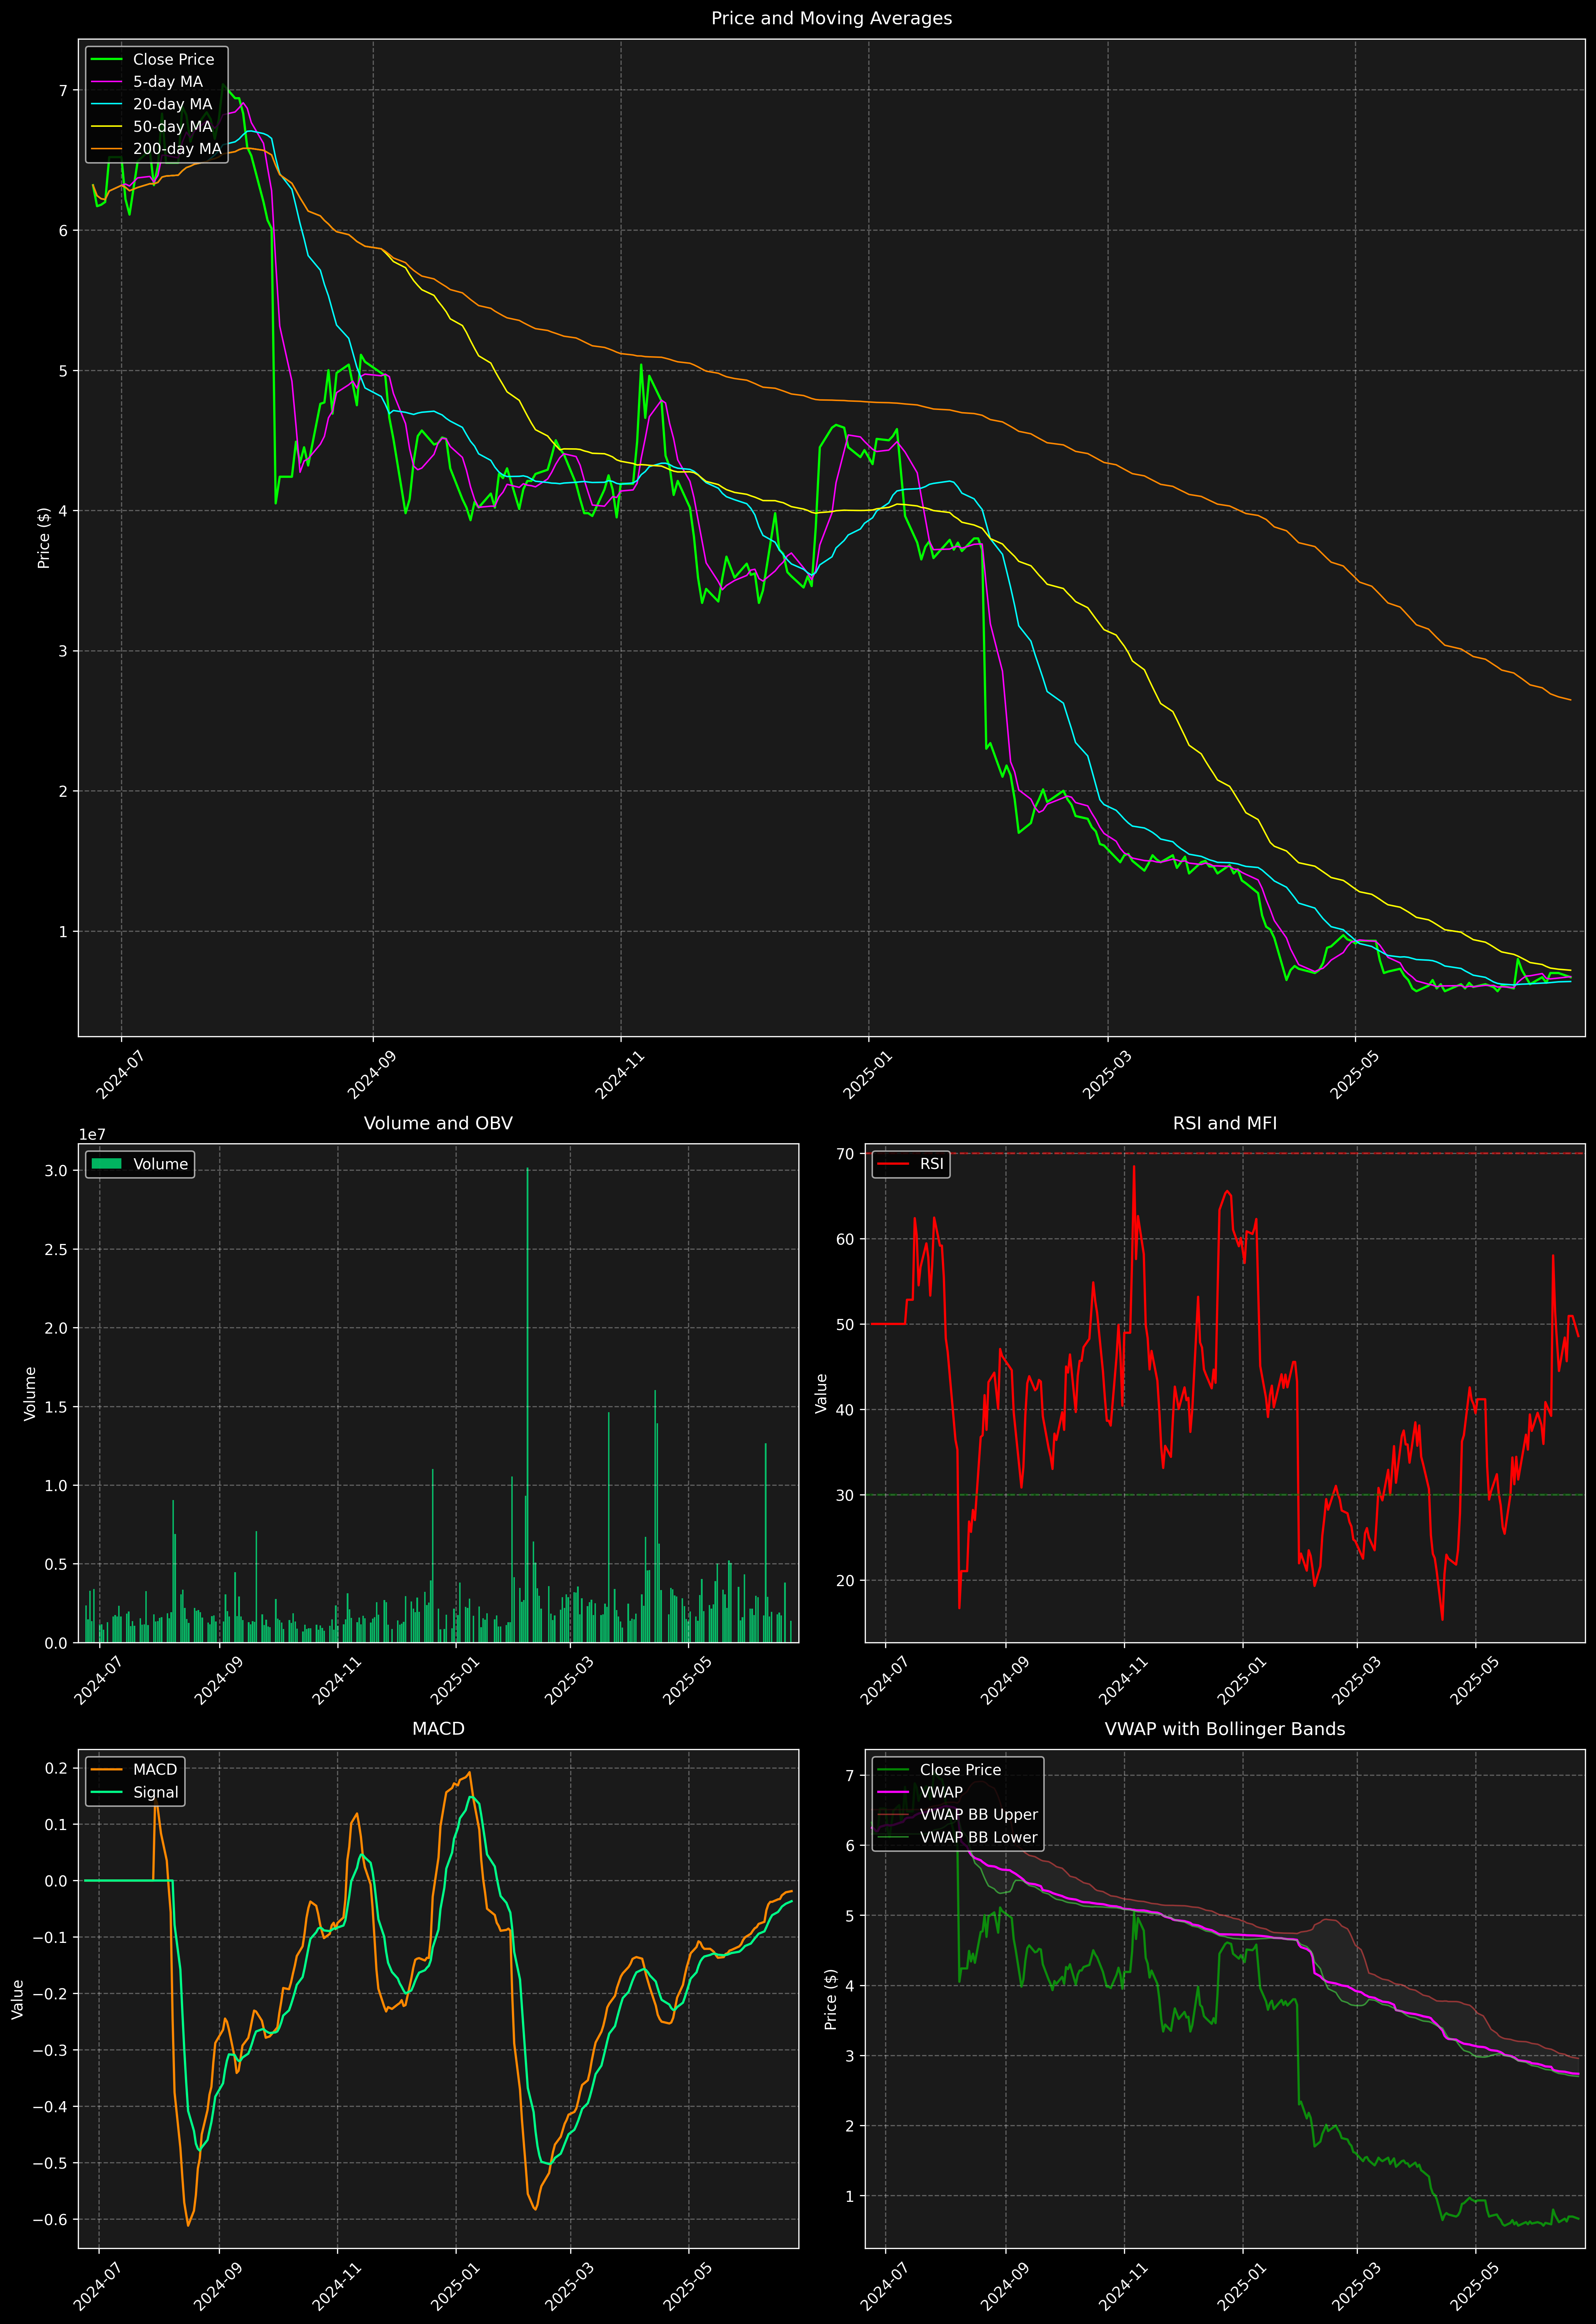1596x2324 pixels.
Task: Click the 'Price and Moving Averages' chart title
Action: pos(831,18)
